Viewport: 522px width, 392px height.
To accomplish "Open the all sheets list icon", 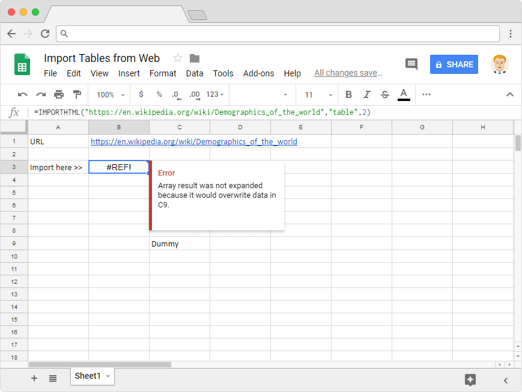I will tap(53, 378).
